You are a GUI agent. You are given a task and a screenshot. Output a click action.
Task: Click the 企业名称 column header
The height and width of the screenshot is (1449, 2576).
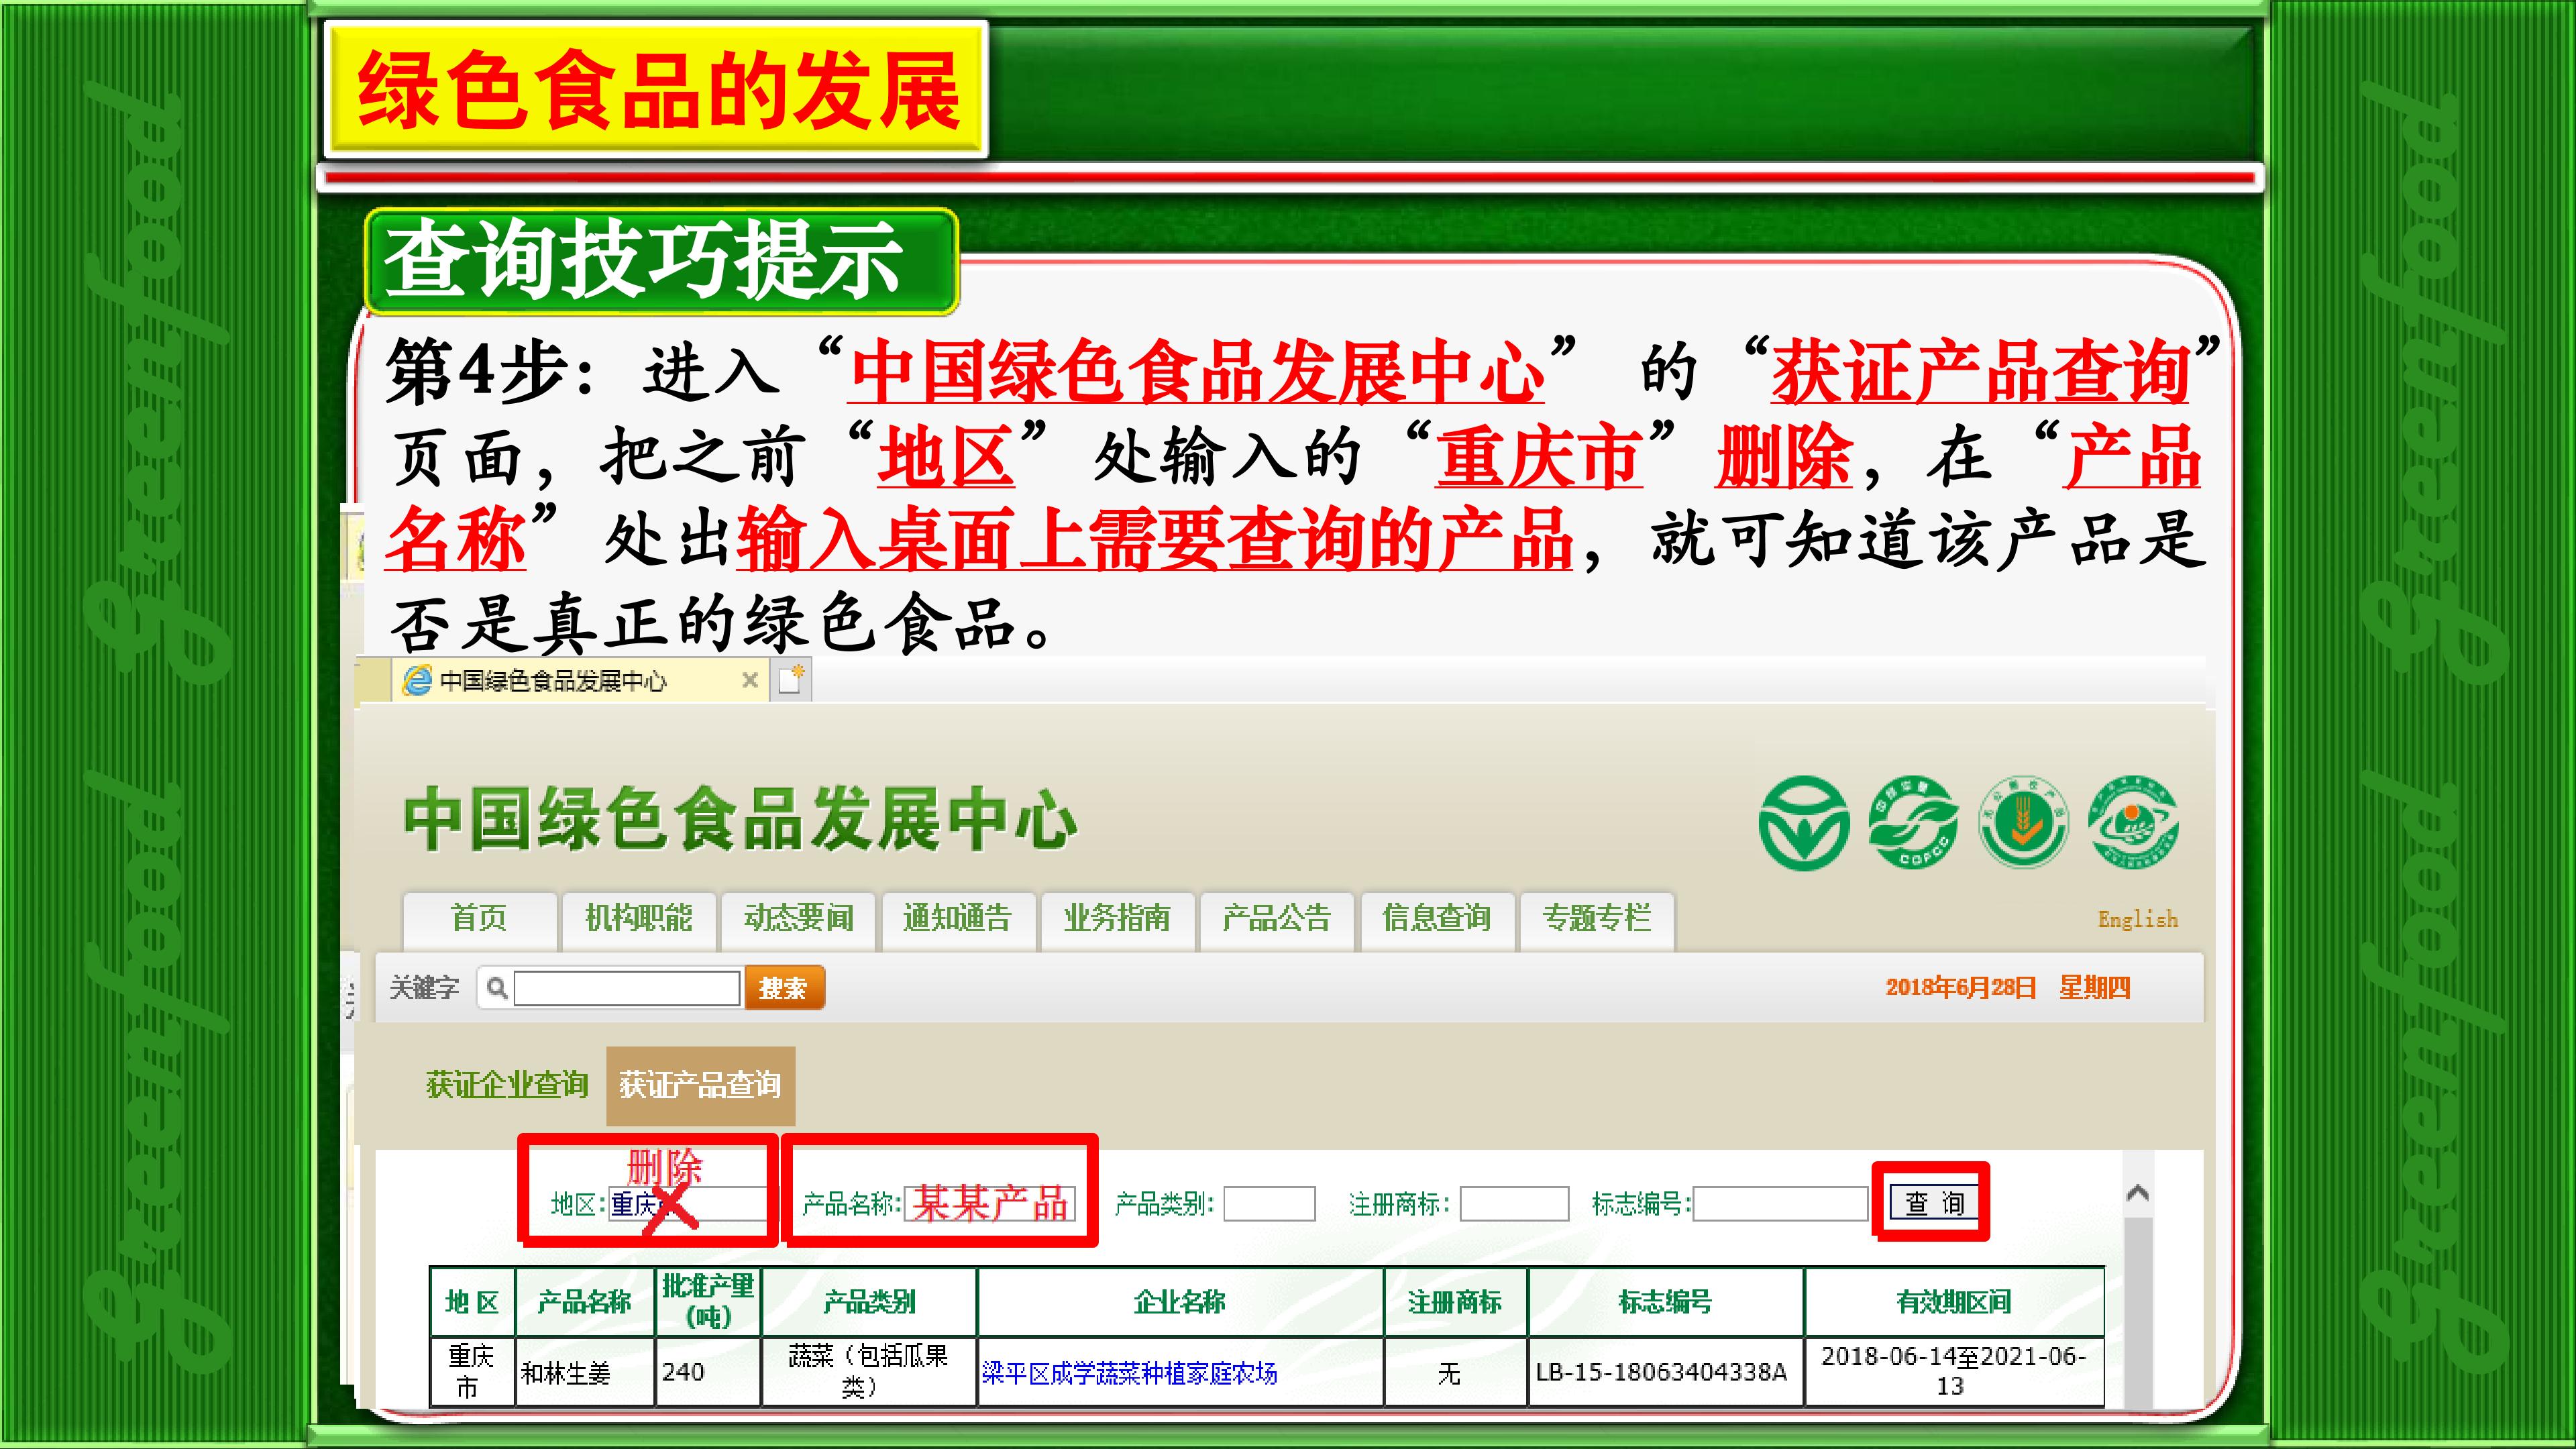(x=1180, y=1302)
